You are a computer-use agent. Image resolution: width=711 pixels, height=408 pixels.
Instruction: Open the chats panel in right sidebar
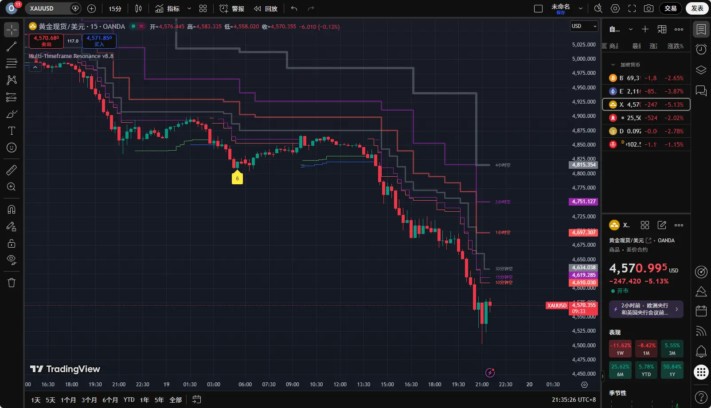tap(701, 91)
